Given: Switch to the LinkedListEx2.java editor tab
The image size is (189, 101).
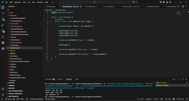Looking at the screenshot, I should pyautogui.click(x=153, y=6).
